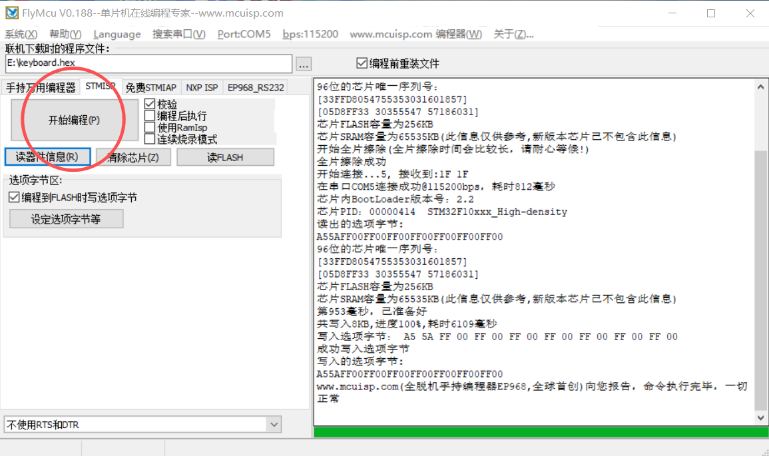This screenshot has height=456, width=769.
Task: Switch to the 免费STMIAP tab
Action: [151, 87]
